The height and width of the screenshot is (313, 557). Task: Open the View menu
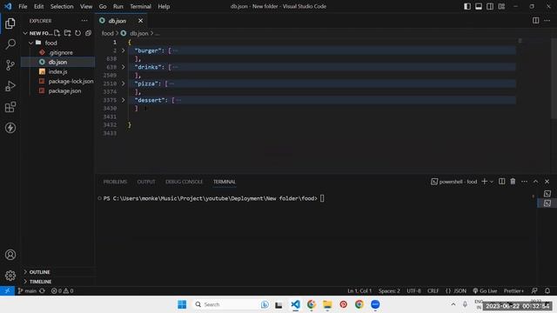coord(86,6)
